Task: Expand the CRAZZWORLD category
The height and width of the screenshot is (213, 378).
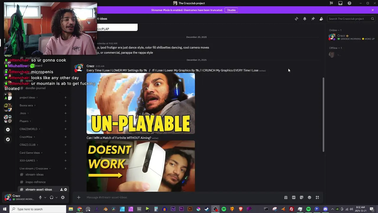Action: click(30, 129)
